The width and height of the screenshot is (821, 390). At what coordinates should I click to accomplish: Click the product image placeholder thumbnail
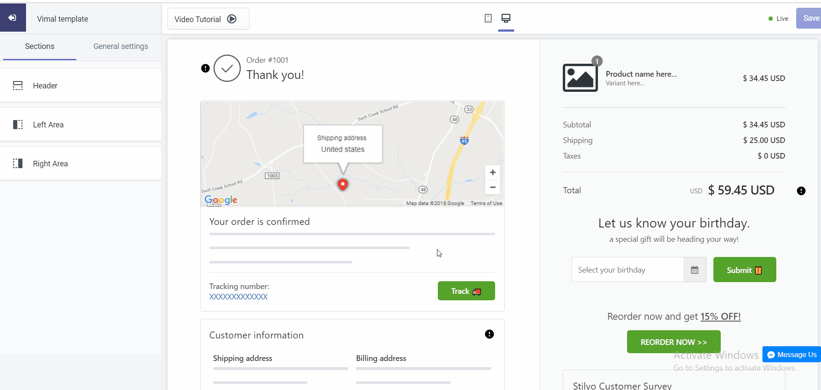(580, 78)
